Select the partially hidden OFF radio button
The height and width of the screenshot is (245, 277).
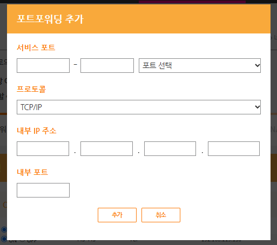(22, 240)
